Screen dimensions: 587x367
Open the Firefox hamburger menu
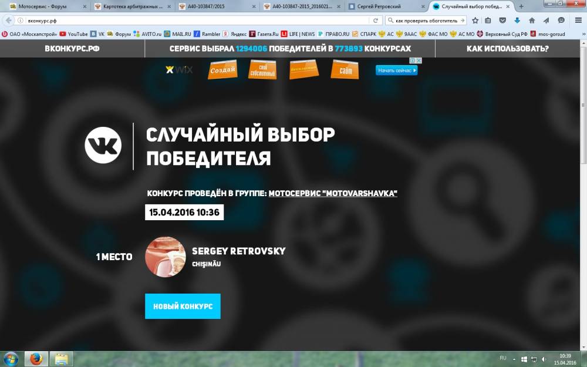pyautogui.click(x=578, y=21)
